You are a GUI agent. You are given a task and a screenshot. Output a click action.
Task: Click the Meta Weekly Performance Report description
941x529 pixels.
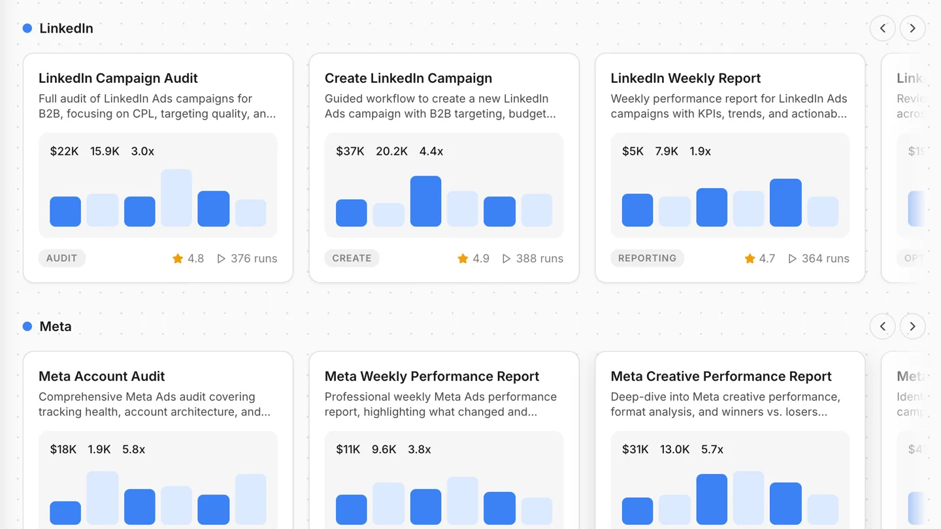coord(441,404)
